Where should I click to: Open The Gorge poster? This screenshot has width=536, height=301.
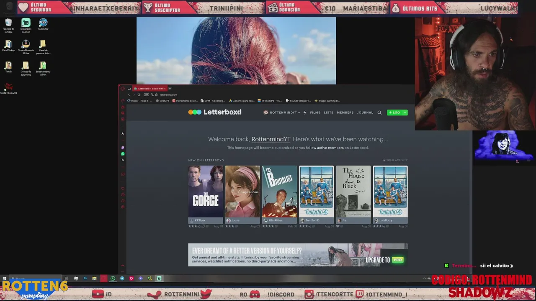click(x=206, y=191)
